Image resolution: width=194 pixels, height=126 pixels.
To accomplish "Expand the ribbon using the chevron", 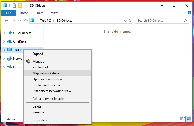I will (183, 13).
